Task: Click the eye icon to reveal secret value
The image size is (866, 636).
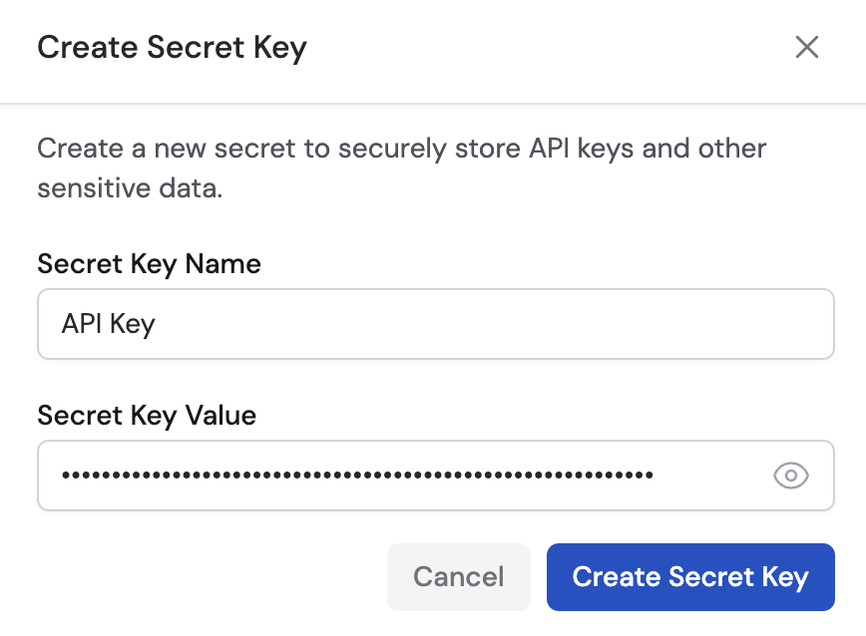Action: pos(790,476)
